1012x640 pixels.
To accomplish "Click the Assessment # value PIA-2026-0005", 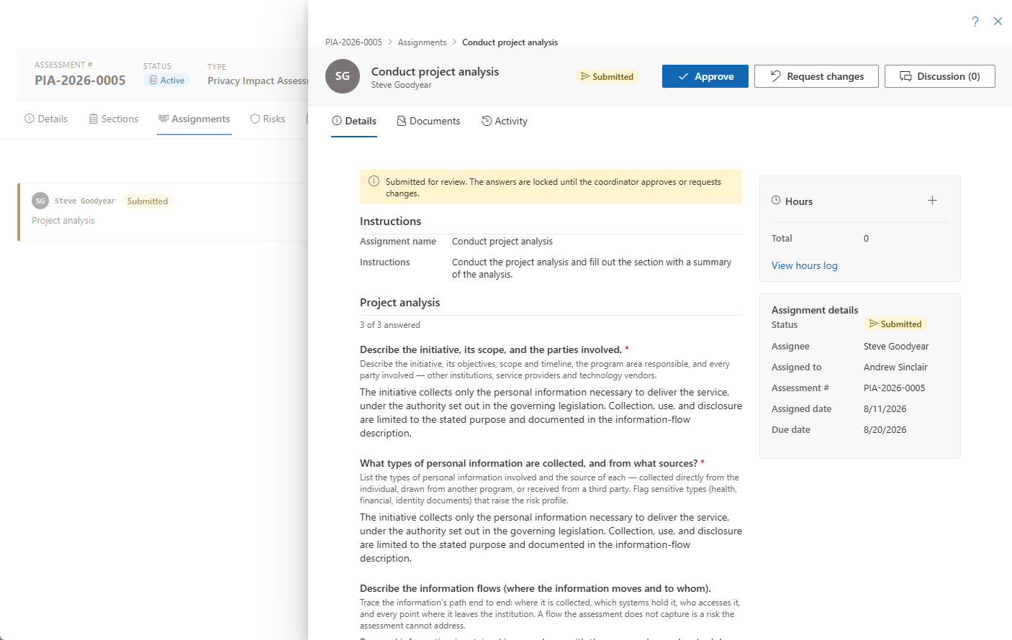I will click(x=894, y=388).
